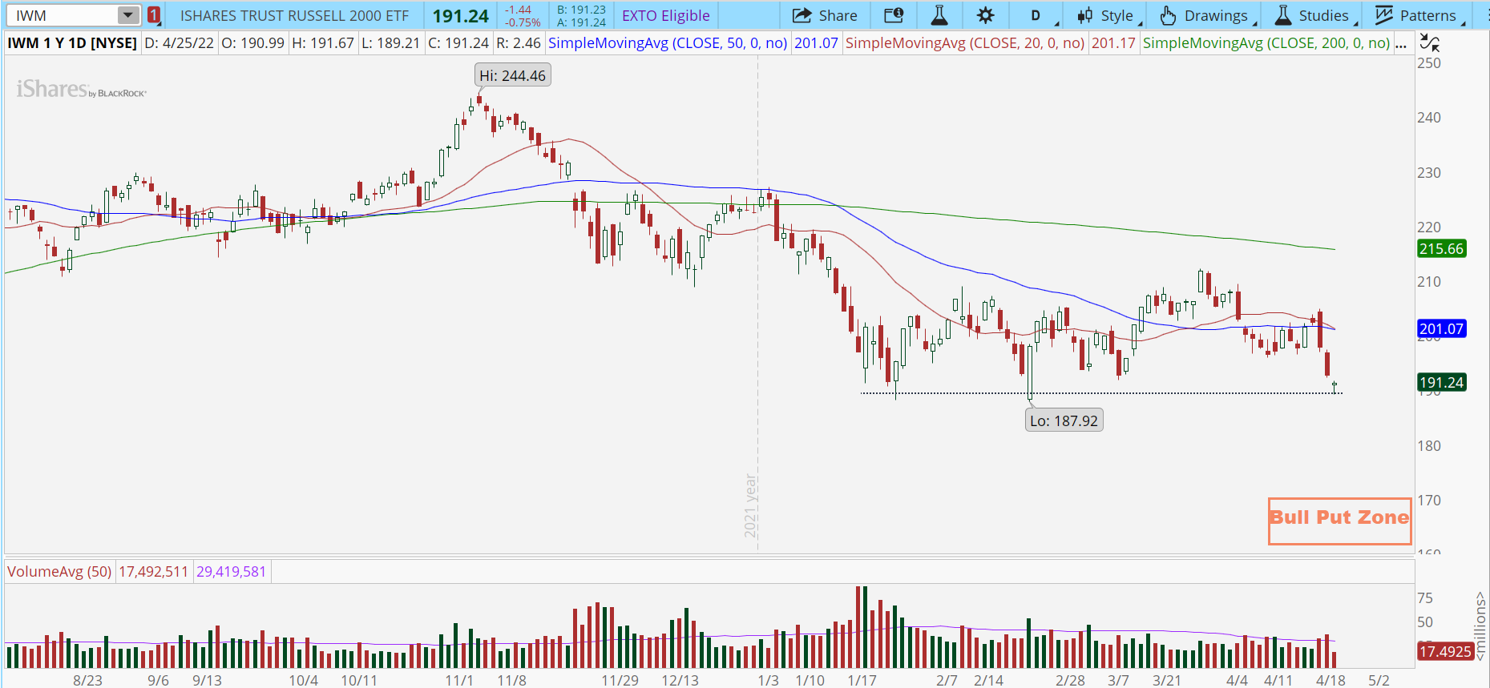Click the 4/18 date on the time axis
Screen dimensions: 1490x688
(1331, 681)
